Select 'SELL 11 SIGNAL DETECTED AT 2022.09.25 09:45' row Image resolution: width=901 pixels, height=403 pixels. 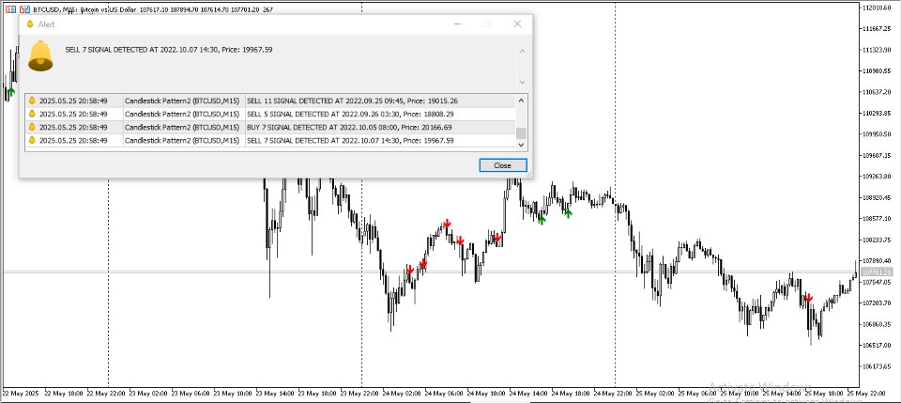(270, 101)
